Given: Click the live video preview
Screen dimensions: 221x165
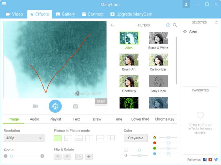Looking at the screenshot, I should (55, 60).
